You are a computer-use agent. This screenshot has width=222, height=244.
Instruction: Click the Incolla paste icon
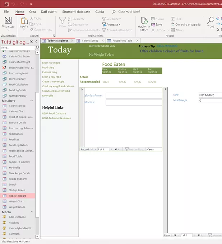pos(24,21)
